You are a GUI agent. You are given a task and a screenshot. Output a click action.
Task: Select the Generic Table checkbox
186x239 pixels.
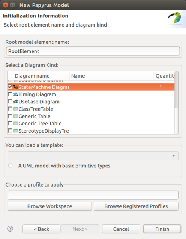click(x=10, y=116)
